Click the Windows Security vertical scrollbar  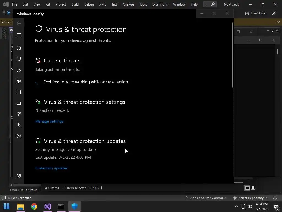pyautogui.click(x=233, y=55)
